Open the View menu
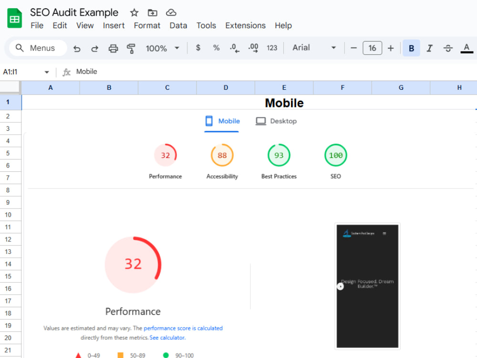This screenshot has width=477, height=358. (85, 26)
